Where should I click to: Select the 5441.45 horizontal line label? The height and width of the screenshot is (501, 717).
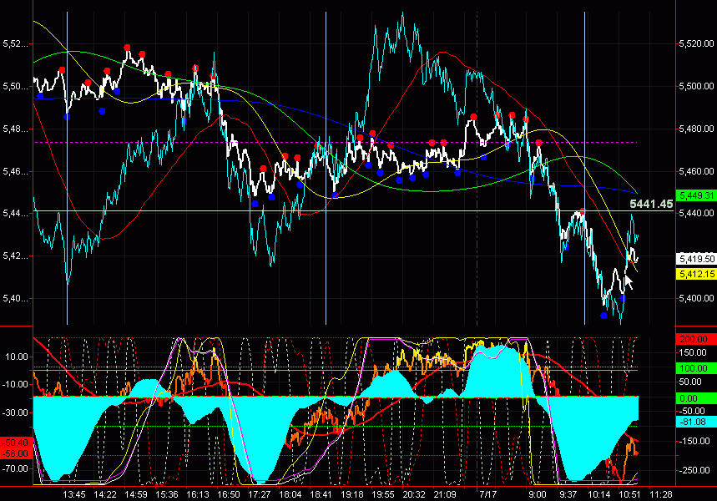[651, 204]
